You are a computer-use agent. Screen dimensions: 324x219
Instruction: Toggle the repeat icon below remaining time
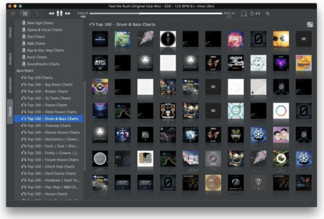pos(229,16)
